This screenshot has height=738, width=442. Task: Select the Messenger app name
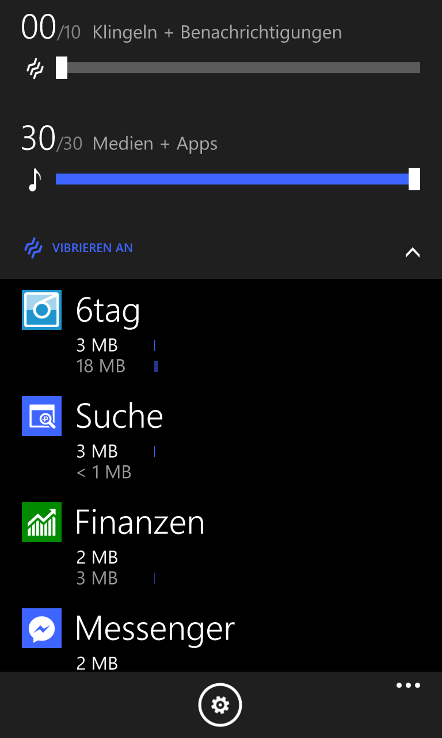click(x=155, y=628)
